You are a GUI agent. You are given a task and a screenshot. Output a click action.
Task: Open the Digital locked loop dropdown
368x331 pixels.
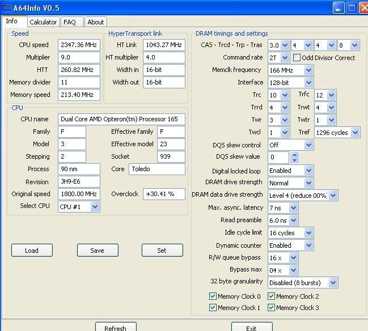click(x=290, y=171)
